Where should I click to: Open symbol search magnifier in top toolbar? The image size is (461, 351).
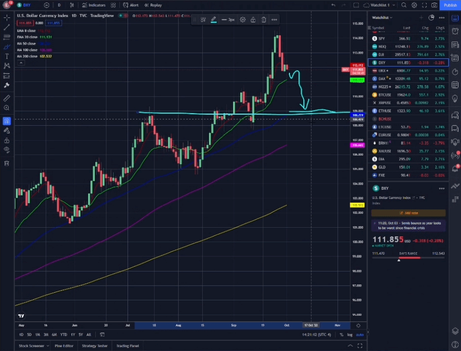point(404,5)
